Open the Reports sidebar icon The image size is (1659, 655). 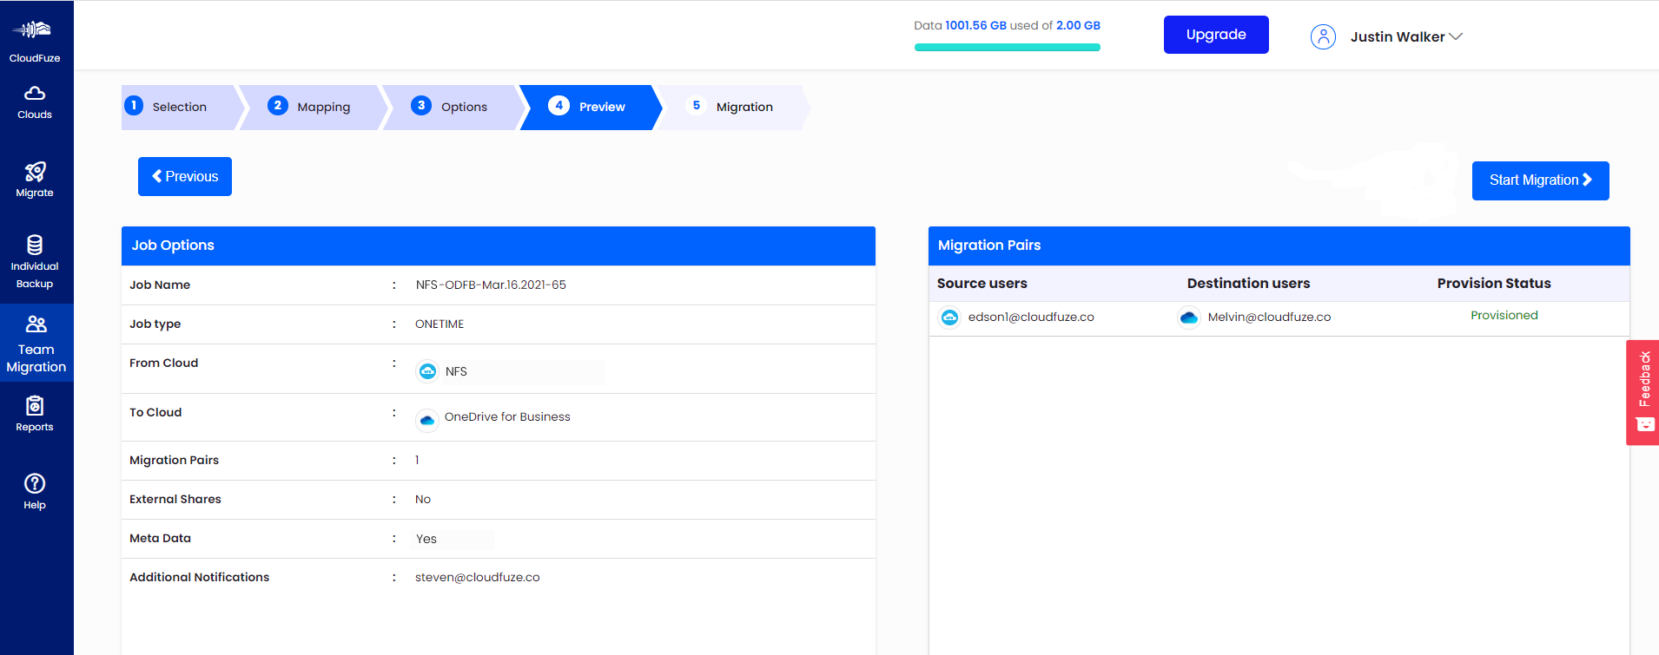point(35,405)
